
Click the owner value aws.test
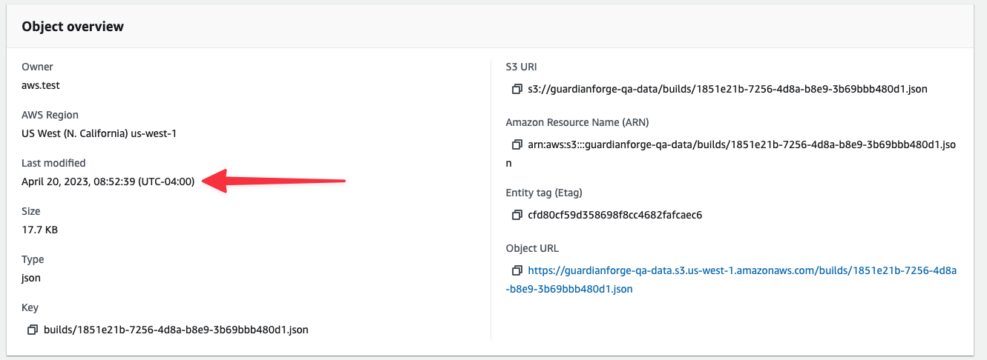click(x=41, y=85)
